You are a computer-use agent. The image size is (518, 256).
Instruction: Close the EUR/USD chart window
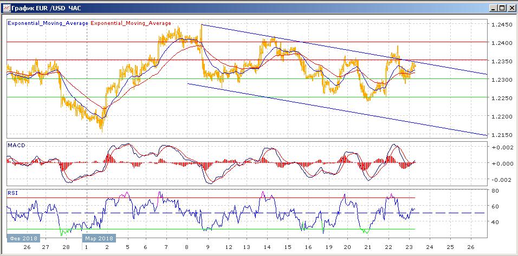(x=511, y=8)
